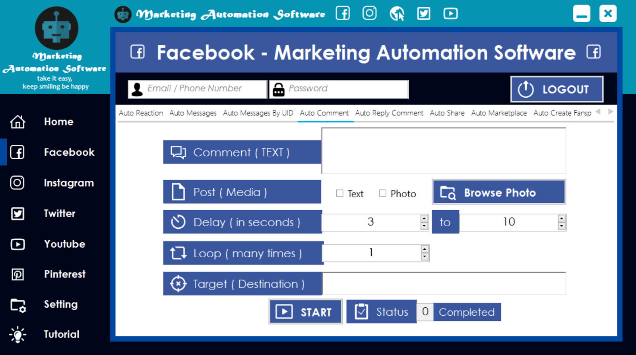Click the Home house icon in sidebar
The width and height of the screenshot is (636, 355).
tap(17, 122)
